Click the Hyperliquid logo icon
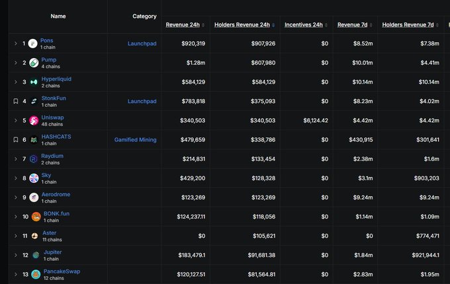Screen dimensions: 450x284 tap(34, 82)
